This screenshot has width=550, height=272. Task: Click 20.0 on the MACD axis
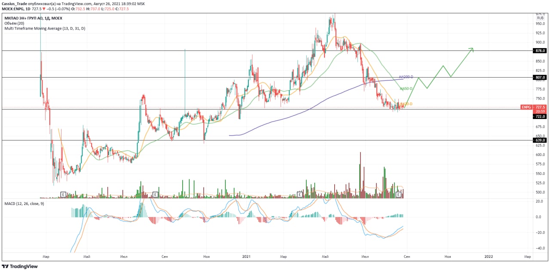(539, 201)
